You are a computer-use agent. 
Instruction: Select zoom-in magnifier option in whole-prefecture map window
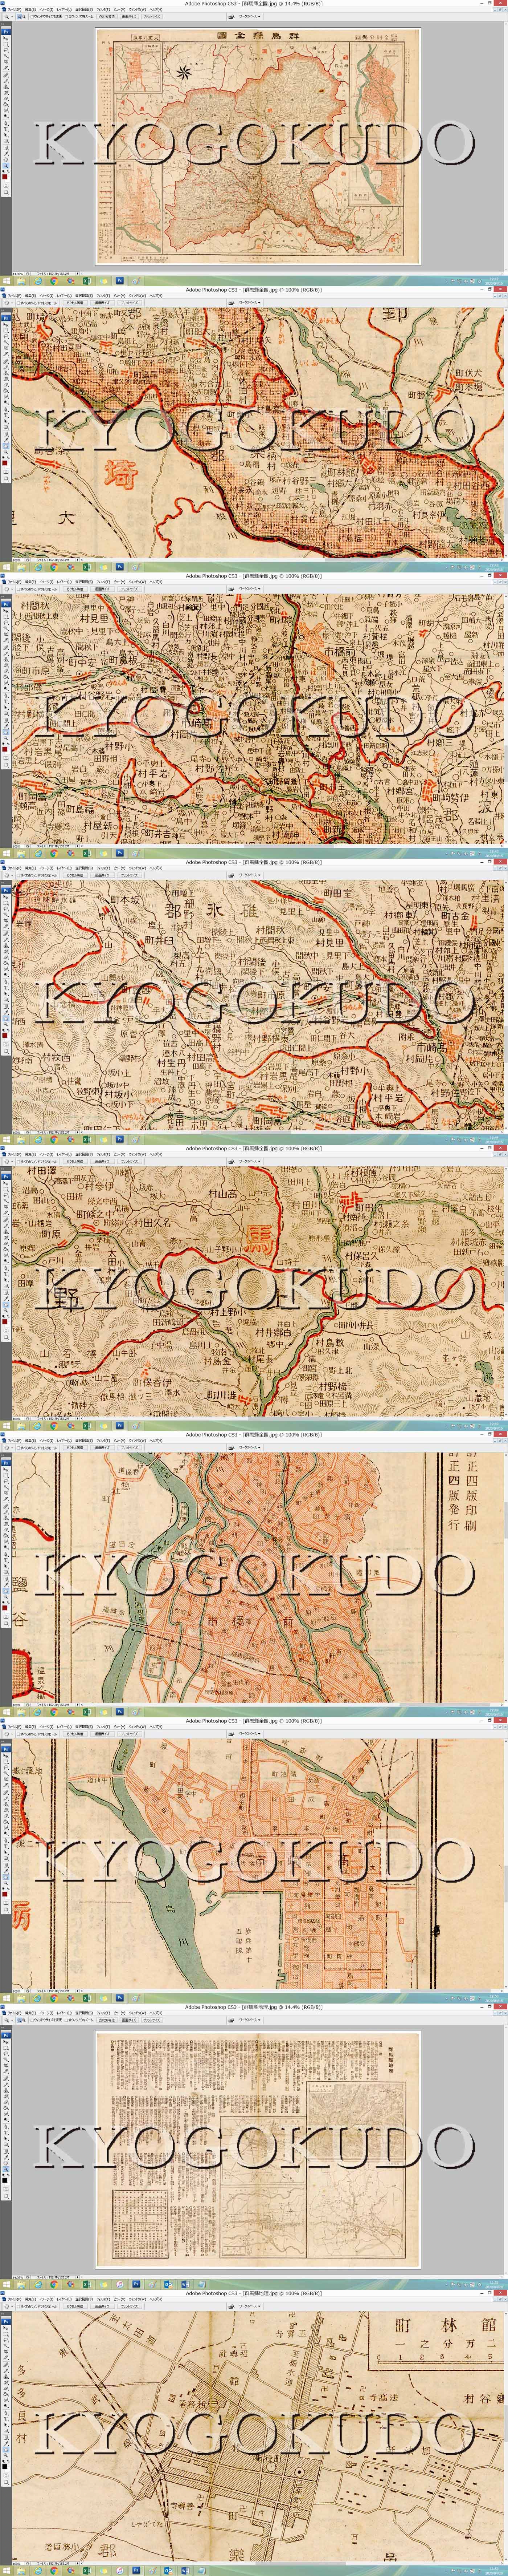[19, 17]
